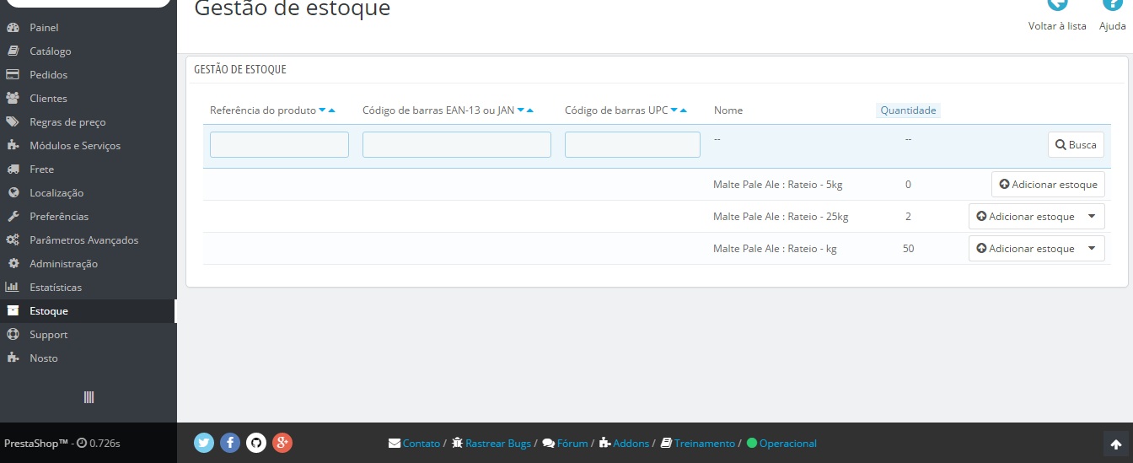Focus the Código de barras UPC filter field
Screen dimensions: 1133x463
pos(632,144)
